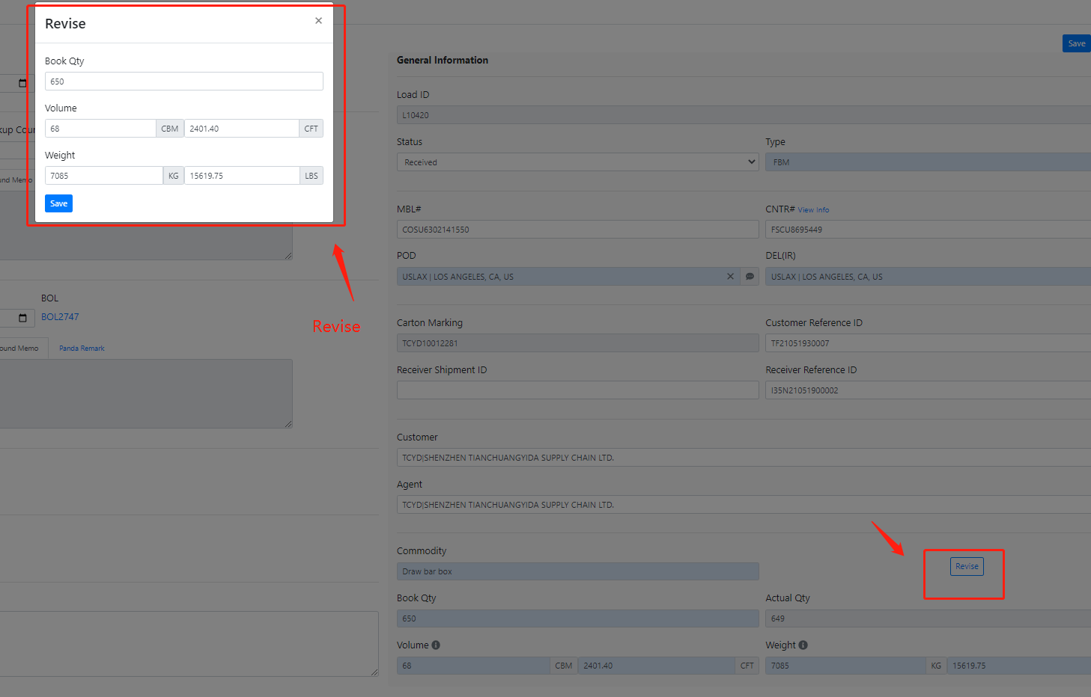1091x697 pixels.
Task: Open the calendar picker left of BOL2747
Action: [x=22, y=318]
